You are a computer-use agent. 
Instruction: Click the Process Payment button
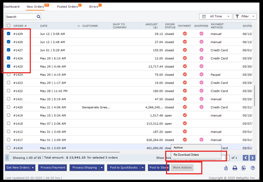(53, 167)
